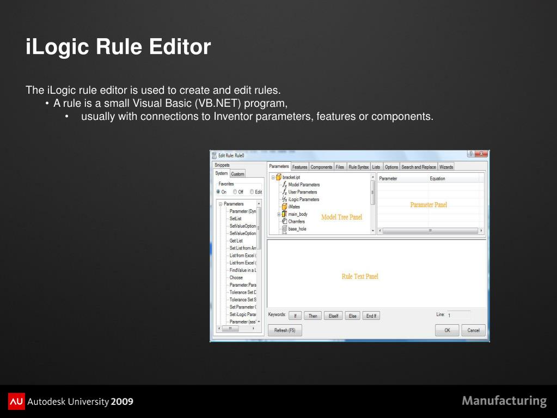This screenshot has height=418, width=557.
Task: Select the SetList snippet
Action: point(235,219)
